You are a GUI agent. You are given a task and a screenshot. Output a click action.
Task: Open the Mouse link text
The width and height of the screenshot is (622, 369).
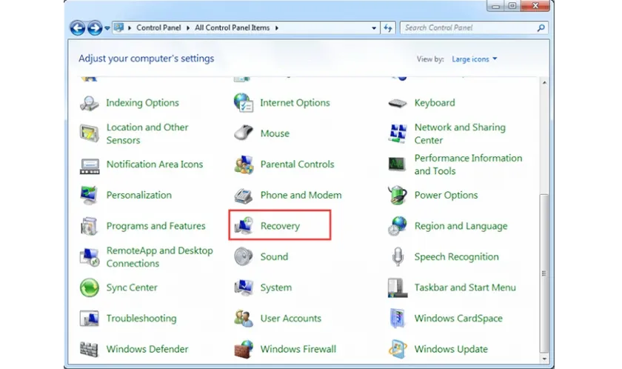tap(275, 133)
